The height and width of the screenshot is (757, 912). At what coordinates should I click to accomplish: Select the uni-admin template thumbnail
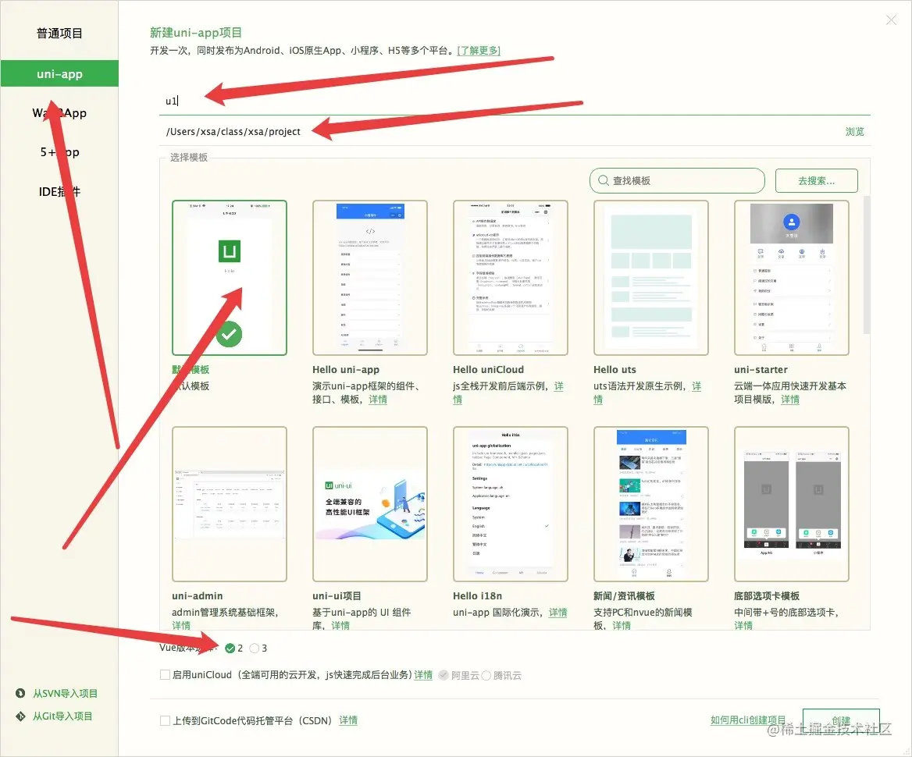229,504
